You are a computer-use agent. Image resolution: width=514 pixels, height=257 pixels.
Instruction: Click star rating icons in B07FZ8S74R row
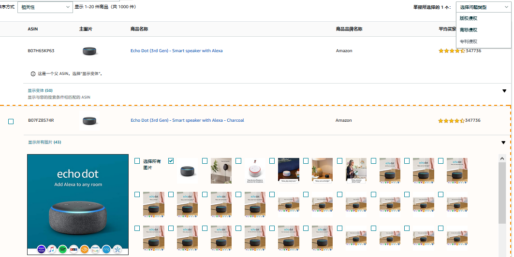click(x=452, y=120)
